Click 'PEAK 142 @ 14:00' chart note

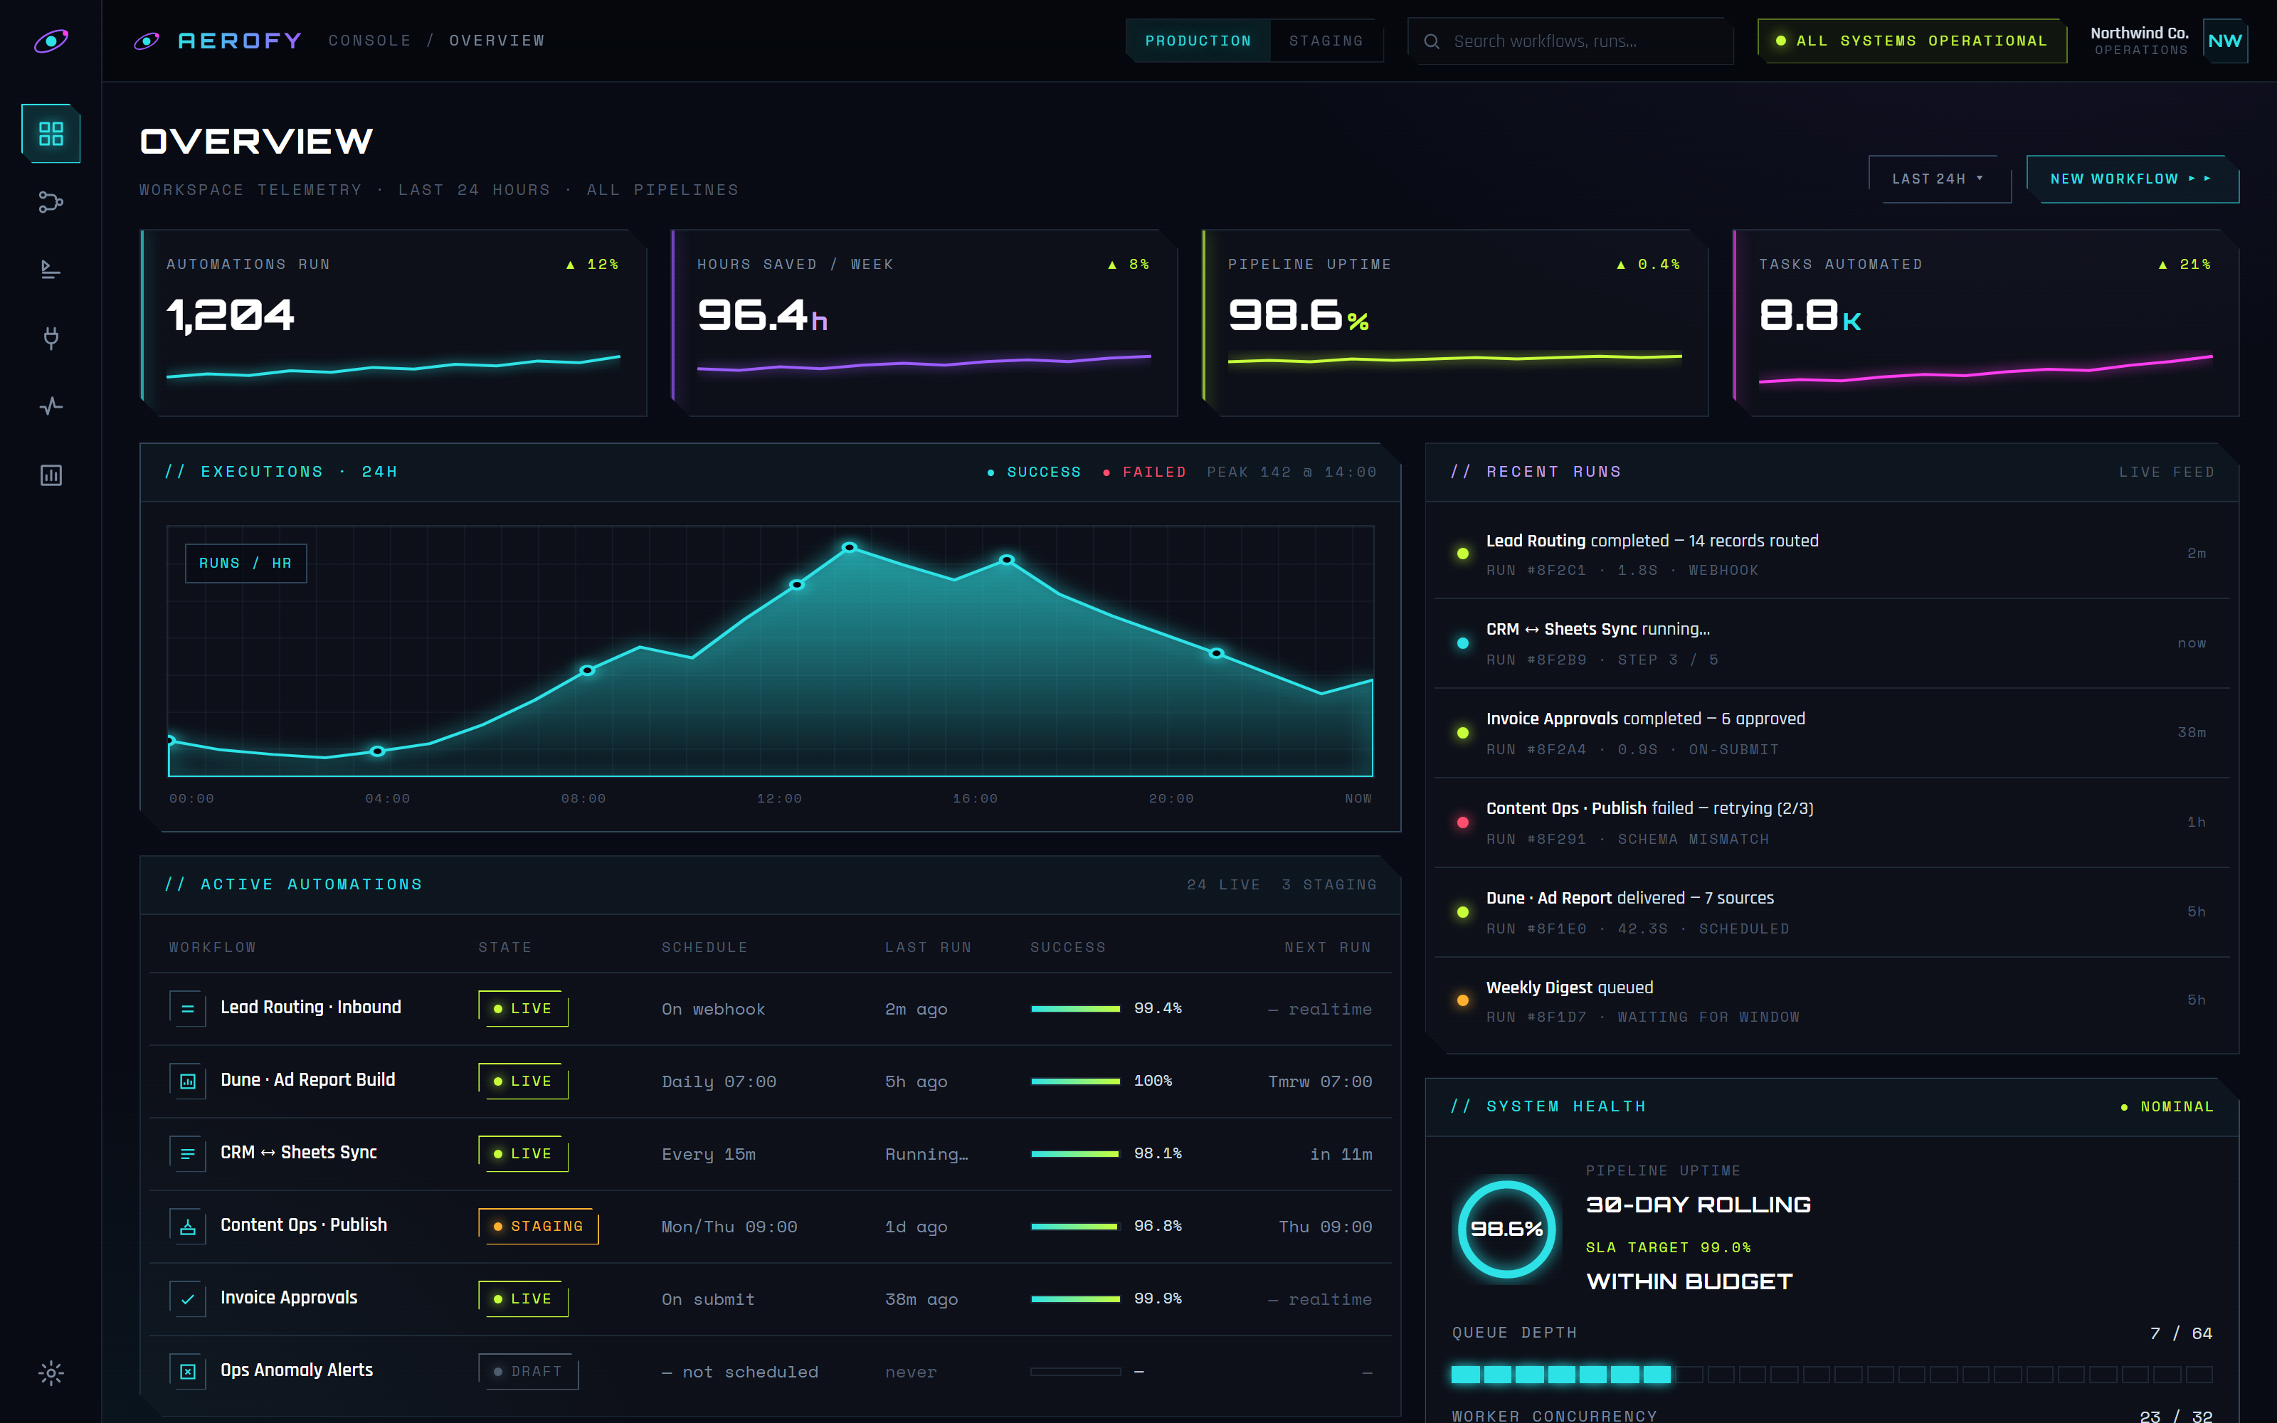click(1292, 472)
